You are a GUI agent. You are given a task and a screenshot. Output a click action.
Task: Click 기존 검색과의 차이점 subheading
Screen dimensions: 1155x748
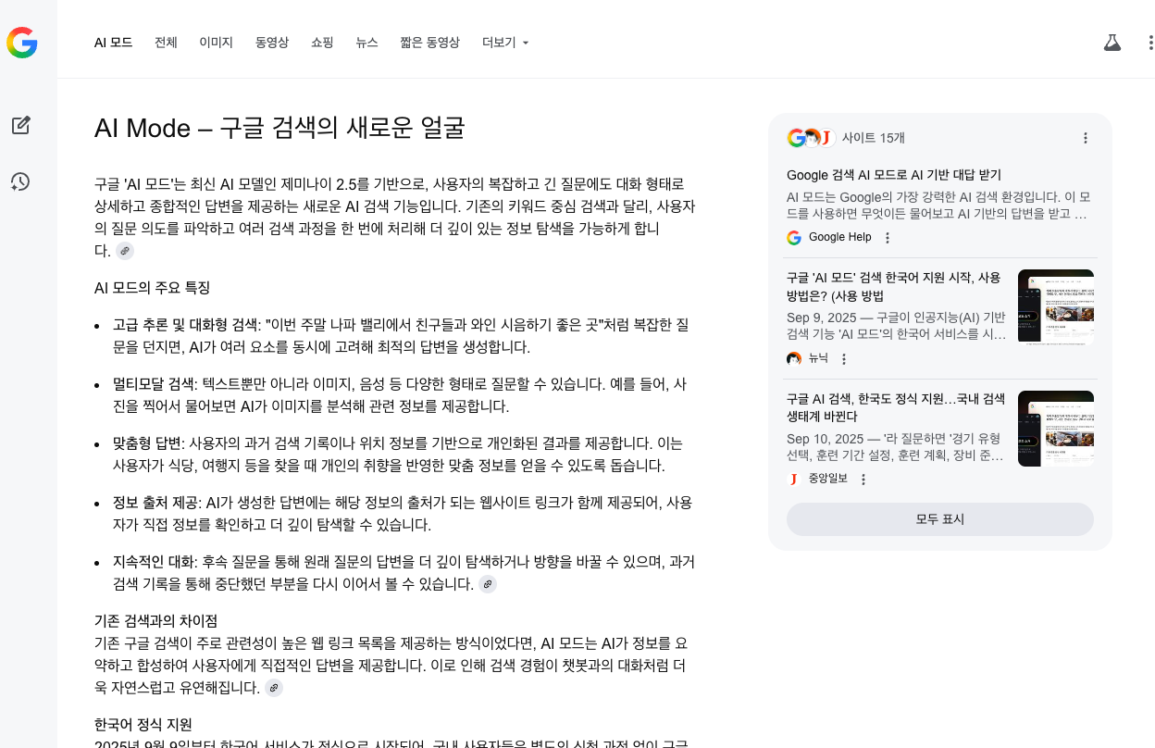pyautogui.click(x=156, y=620)
